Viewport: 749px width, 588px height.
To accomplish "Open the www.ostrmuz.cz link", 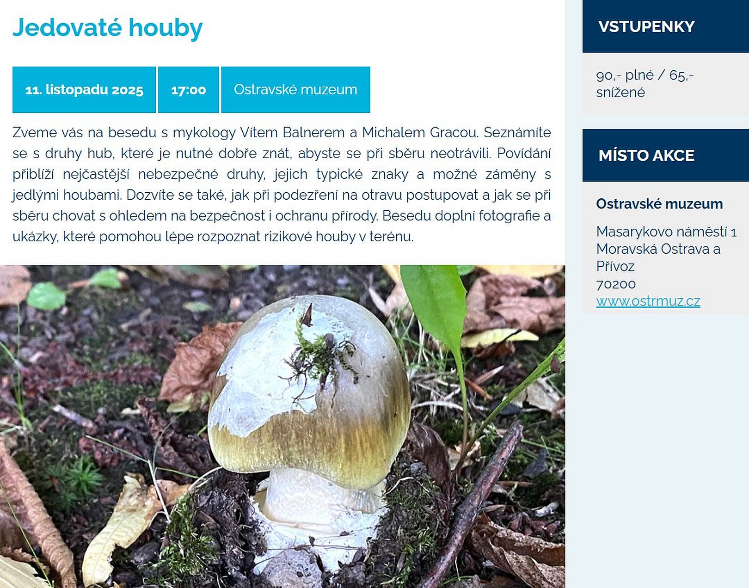I will click(x=648, y=301).
